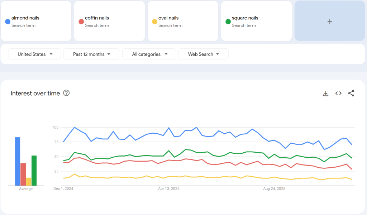Select the green dot for square nails
This screenshot has width=367, height=215.
(228, 21)
